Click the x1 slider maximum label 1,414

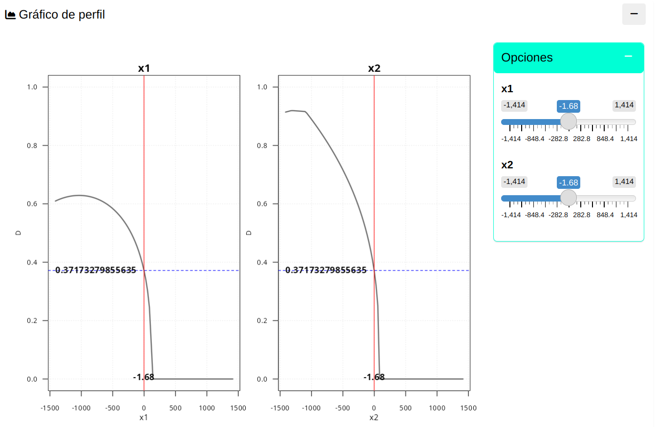[x=624, y=105]
